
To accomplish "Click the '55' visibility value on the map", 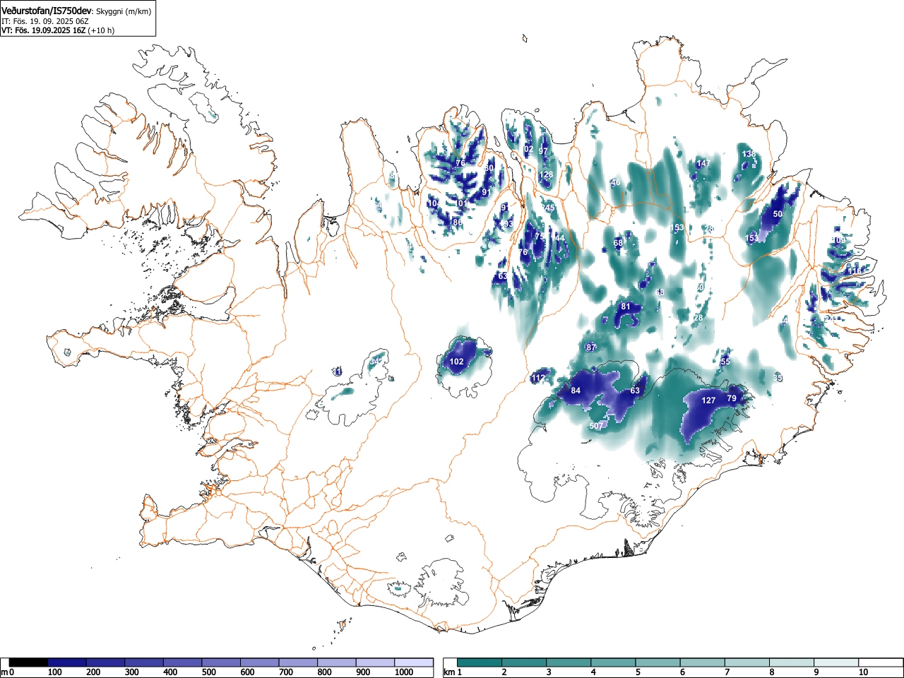I will (725, 362).
